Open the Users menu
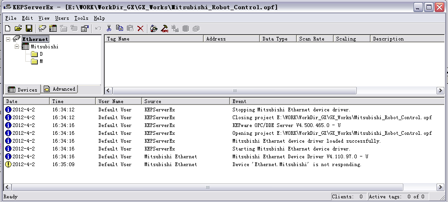This screenshot has width=448, height=202. (x=62, y=18)
